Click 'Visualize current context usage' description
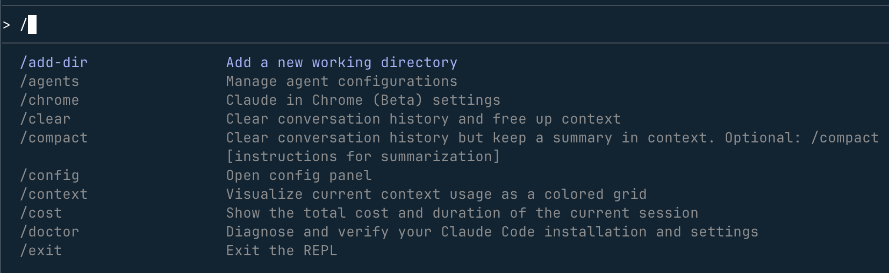This screenshot has height=273, width=889. tap(436, 195)
